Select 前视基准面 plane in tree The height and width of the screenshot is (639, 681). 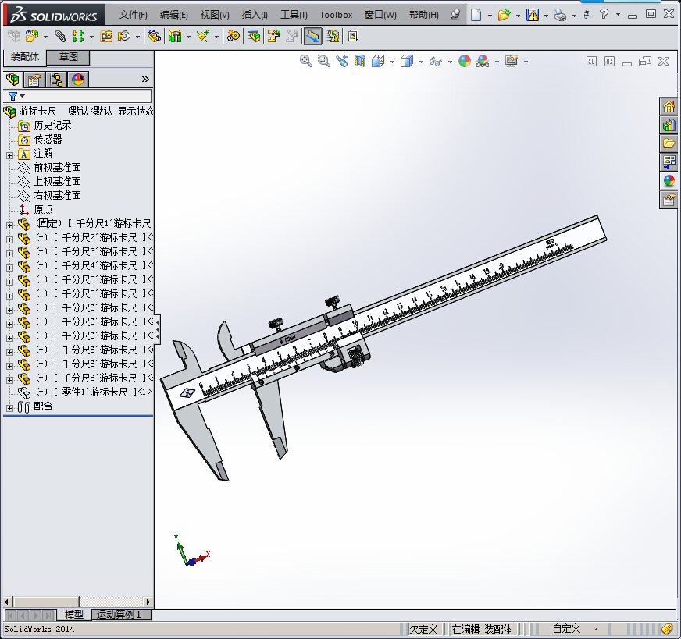click(x=57, y=168)
